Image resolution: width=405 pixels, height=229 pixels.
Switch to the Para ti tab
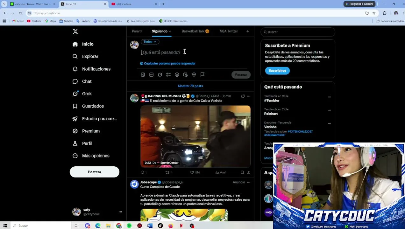[x=137, y=31]
